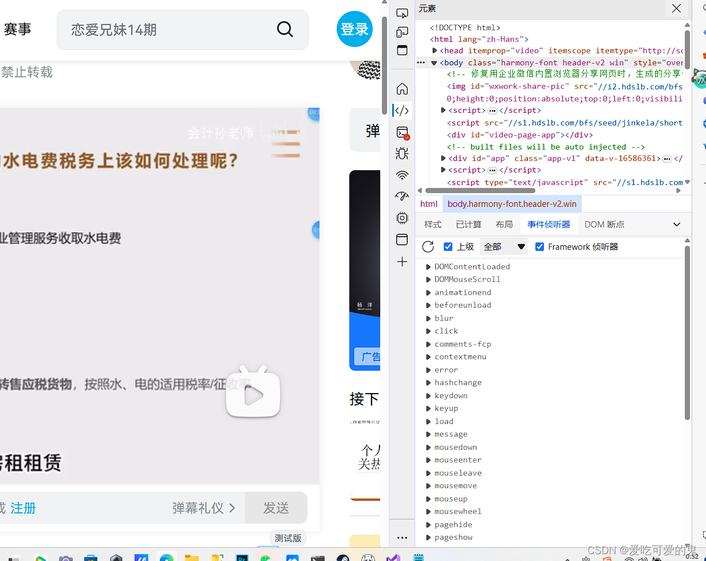Screen dimensions: 706x561
Task: Open the 广告 ad card thumbnail
Action: (x=365, y=270)
